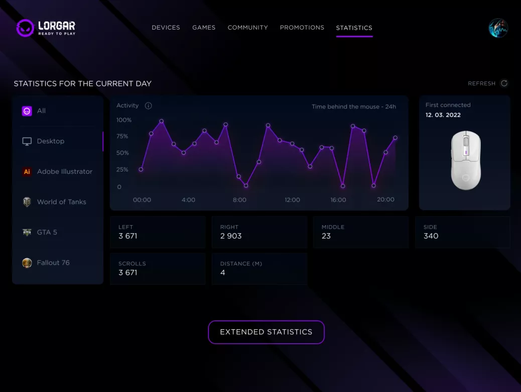Click the 16:00 time axis label
Viewport: 521px width, 392px height.
pyautogui.click(x=338, y=200)
